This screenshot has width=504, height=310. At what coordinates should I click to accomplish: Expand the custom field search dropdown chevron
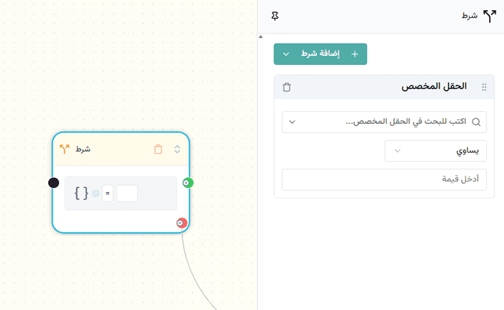click(292, 122)
